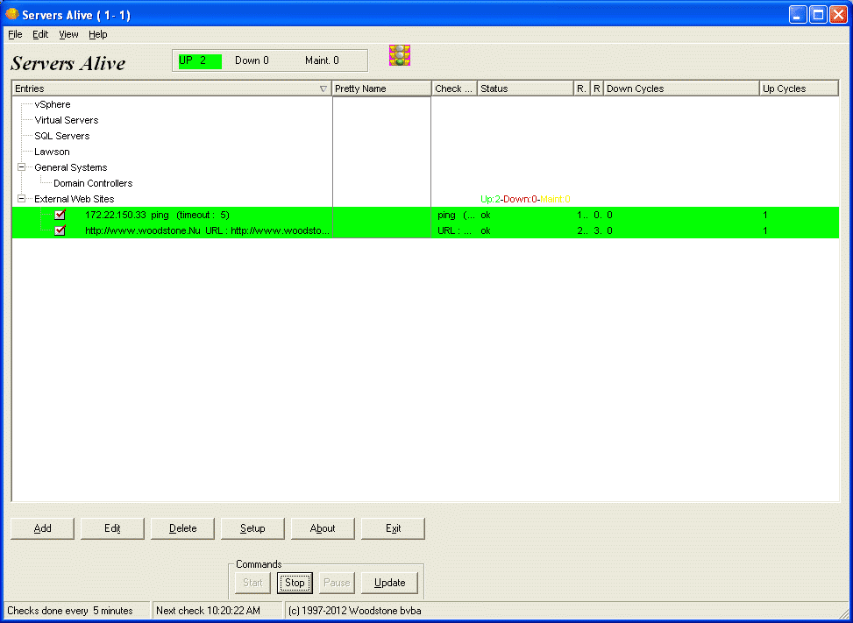Click the Add button
The height and width of the screenshot is (623, 853).
click(42, 528)
